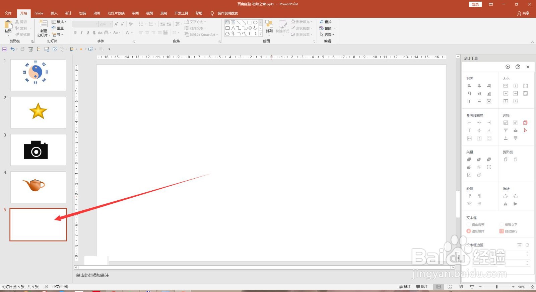Open help in the 设计工具 panel
This screenshot has width=536, height=292.
[518, 67]
